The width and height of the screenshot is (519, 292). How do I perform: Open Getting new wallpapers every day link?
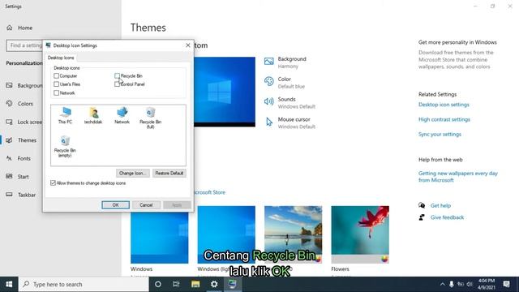click(457, 177)
